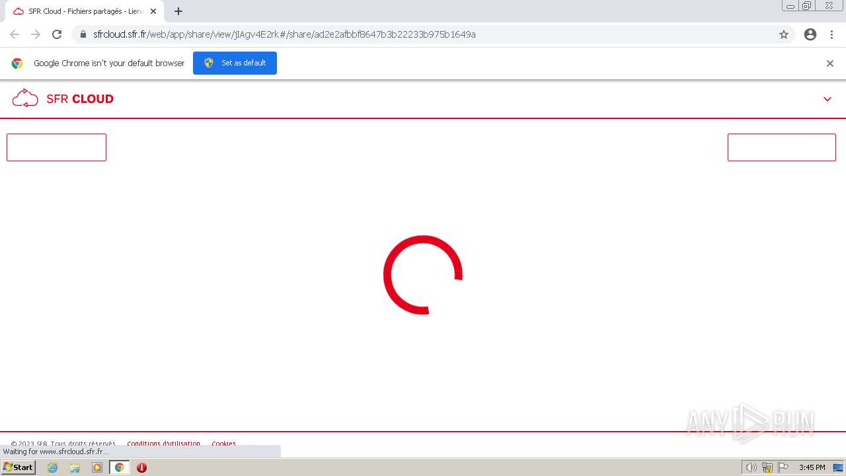This screenshot has height=476, width=846.
Task: Go forward to the next page
Action: [x=36, y=34]
